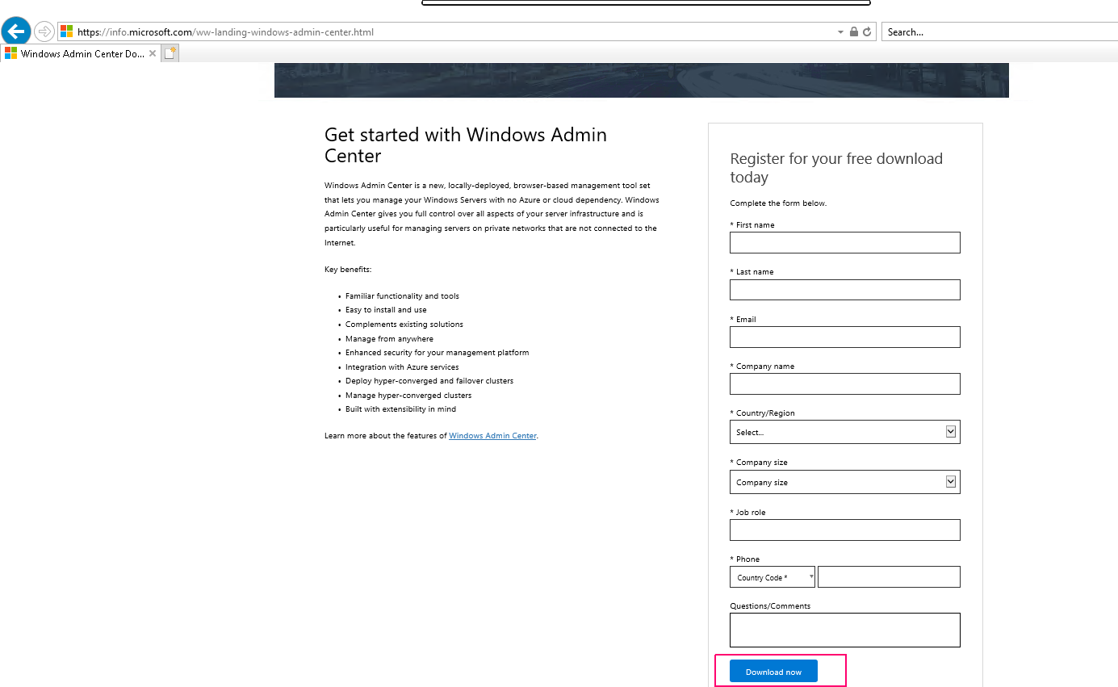The image size is (1118, 687).
Task: Click the 'Manage from anywhere' bullet text
Action: pyautogui.click(x=389, y=339)
